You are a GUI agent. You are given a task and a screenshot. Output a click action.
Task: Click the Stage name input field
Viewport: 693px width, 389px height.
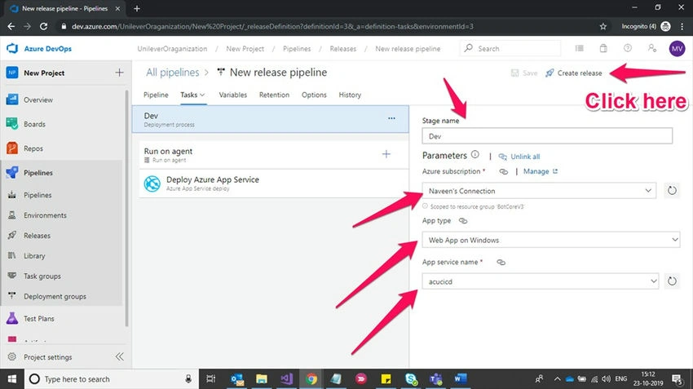point(547,135)
